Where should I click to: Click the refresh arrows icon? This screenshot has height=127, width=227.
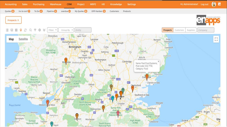pyautogui.click(x=25, y=30)
